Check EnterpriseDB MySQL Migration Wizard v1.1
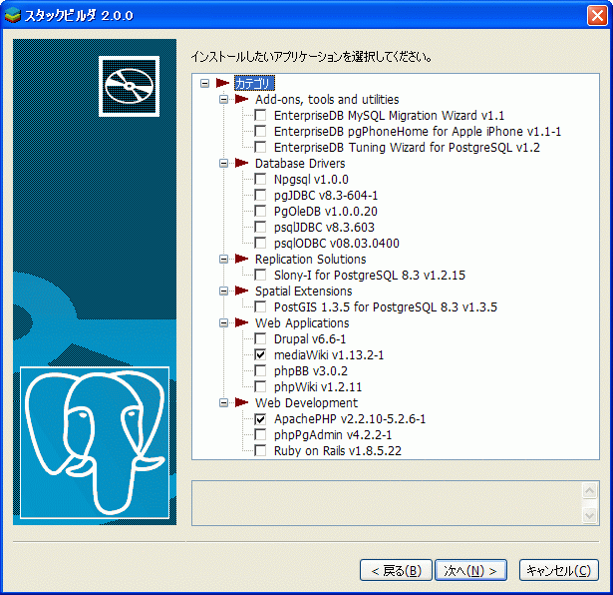 click(x=260, y=115)
